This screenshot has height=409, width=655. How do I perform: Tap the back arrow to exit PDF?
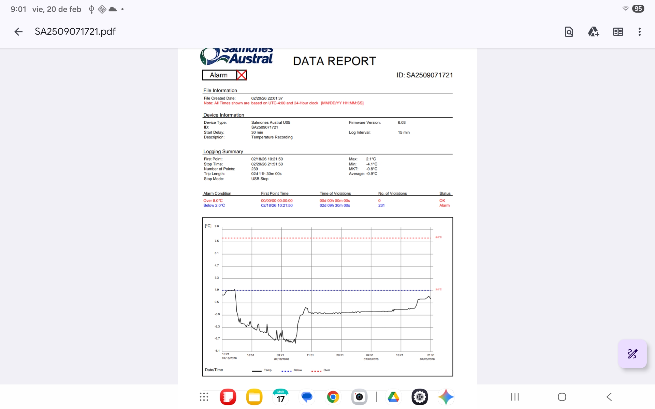[18, 32]
